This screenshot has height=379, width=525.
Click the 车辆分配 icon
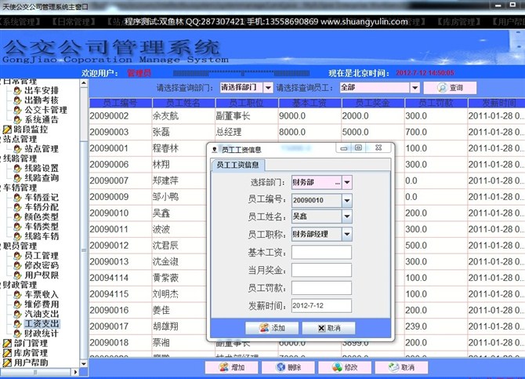(18, 207)
